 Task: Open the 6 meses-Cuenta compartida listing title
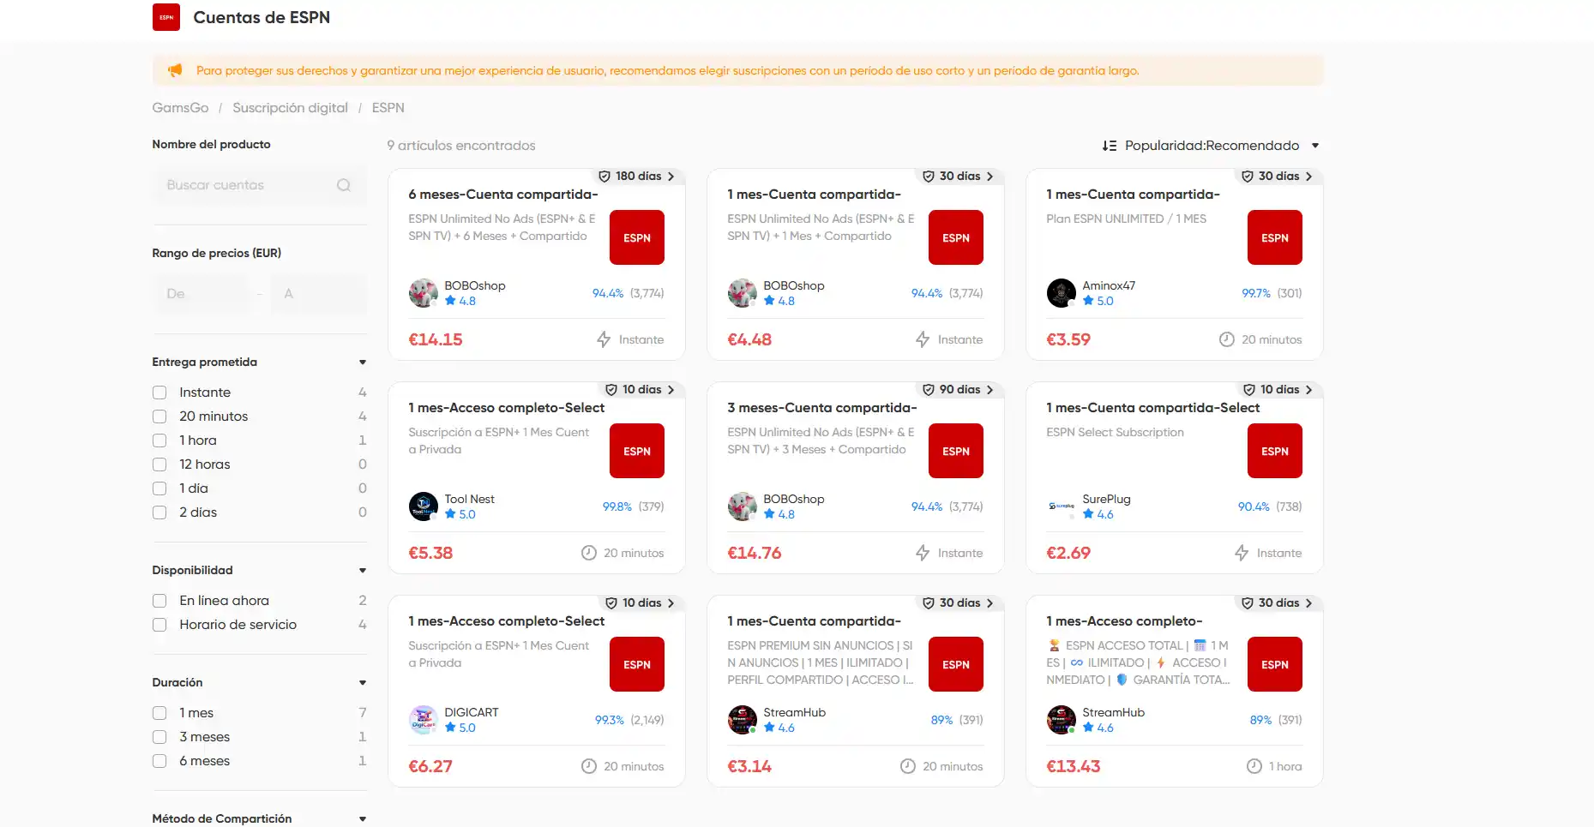(503, 195)
